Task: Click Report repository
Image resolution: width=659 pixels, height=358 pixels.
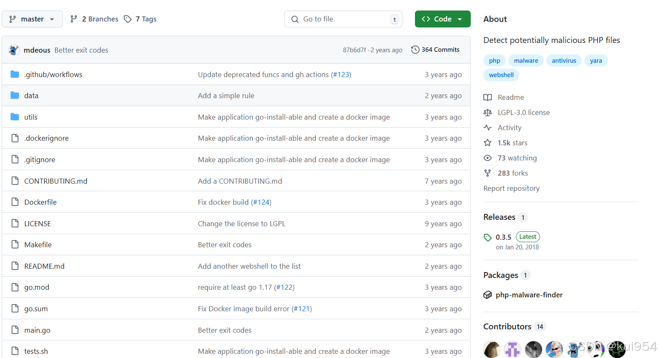Action: (511, 188)
